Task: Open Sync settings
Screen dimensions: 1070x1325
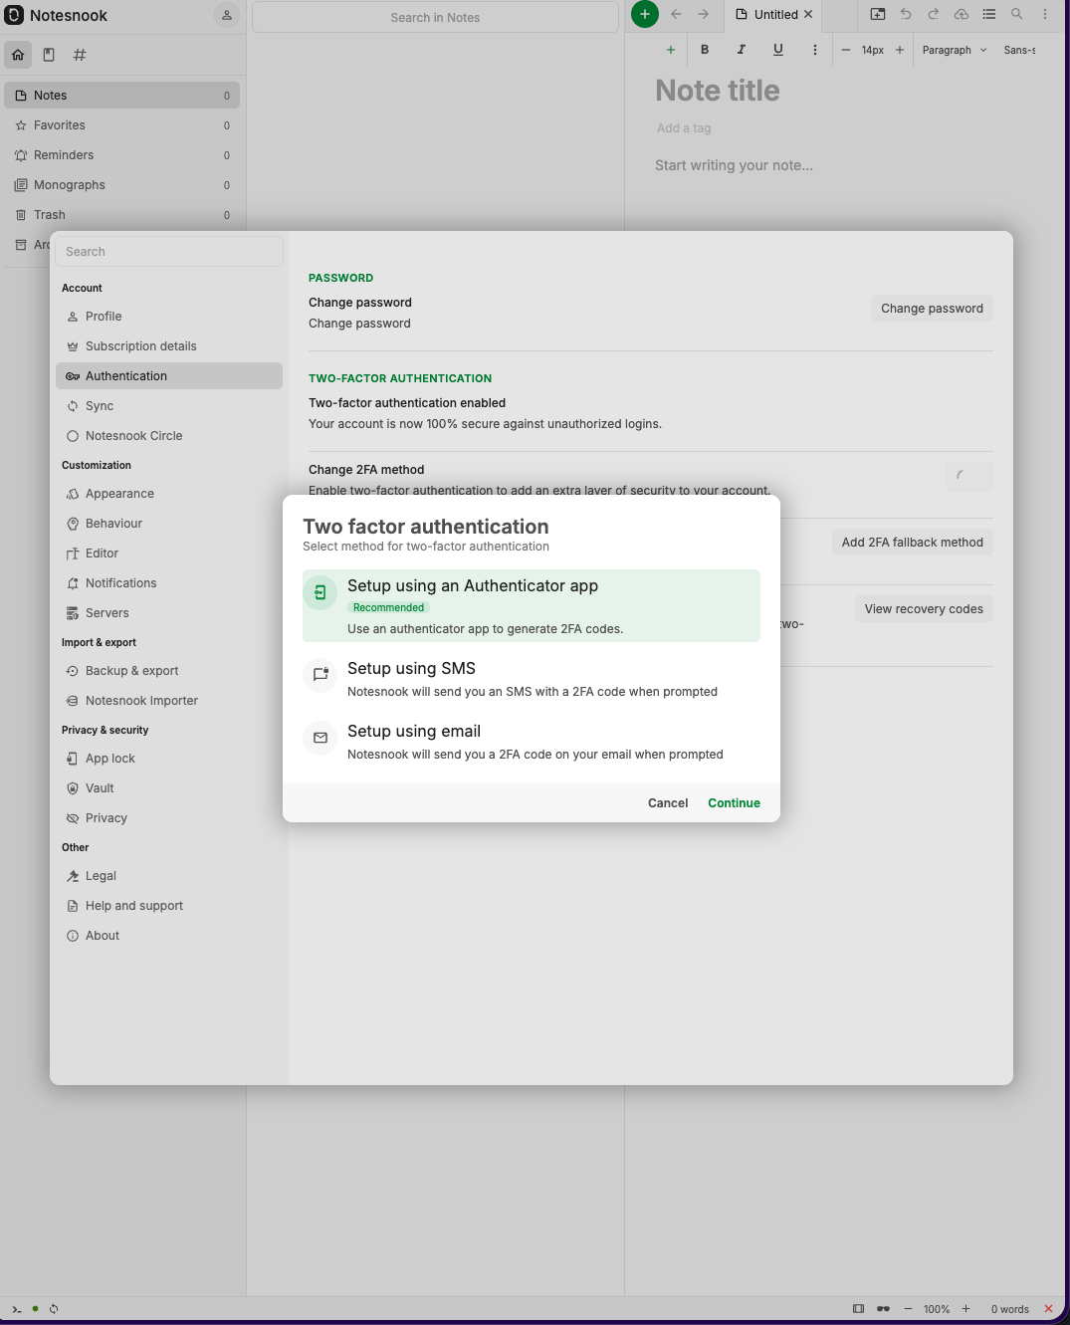Action: (x=169, y=406)
